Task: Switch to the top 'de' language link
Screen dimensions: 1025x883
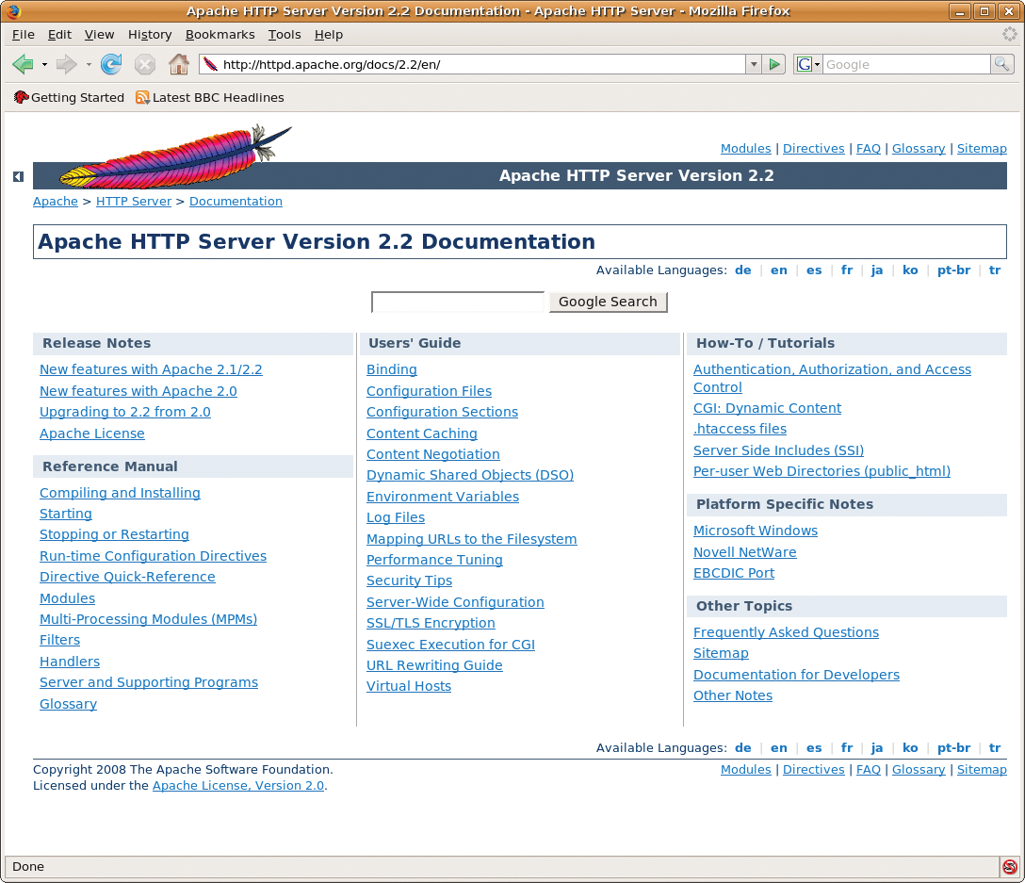Action: [743, 270]
